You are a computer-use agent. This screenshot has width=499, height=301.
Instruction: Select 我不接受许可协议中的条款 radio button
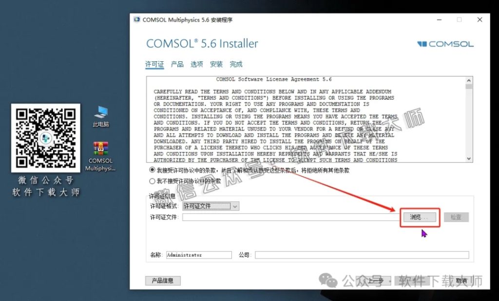tap(152, 179)
